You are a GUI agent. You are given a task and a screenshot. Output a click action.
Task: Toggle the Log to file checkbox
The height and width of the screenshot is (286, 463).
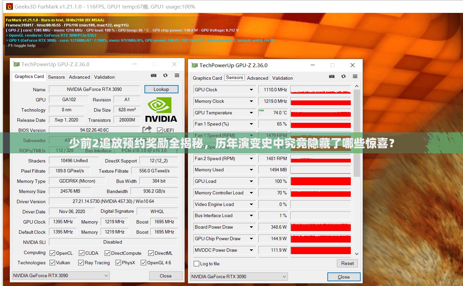pos(196,264)
